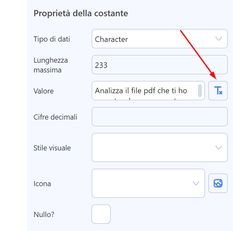Click the Valore label text
Viewport: 233px width, 231px height.
(x=44, y=91)
